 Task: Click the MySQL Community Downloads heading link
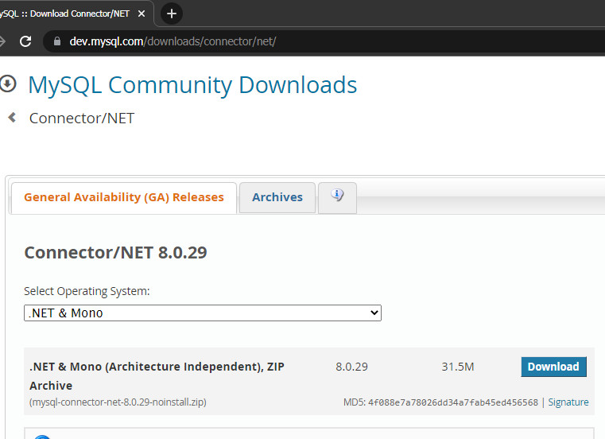[x=192, y=85]
